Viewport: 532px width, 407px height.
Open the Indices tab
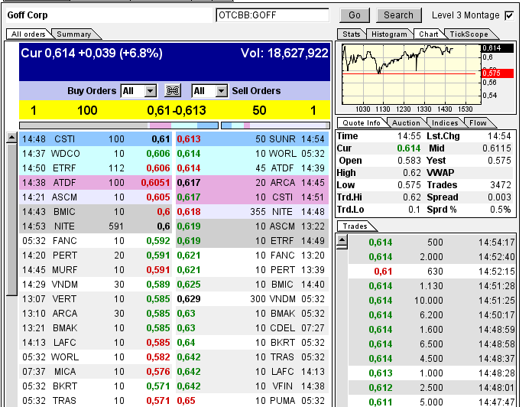tap(443, 122)
